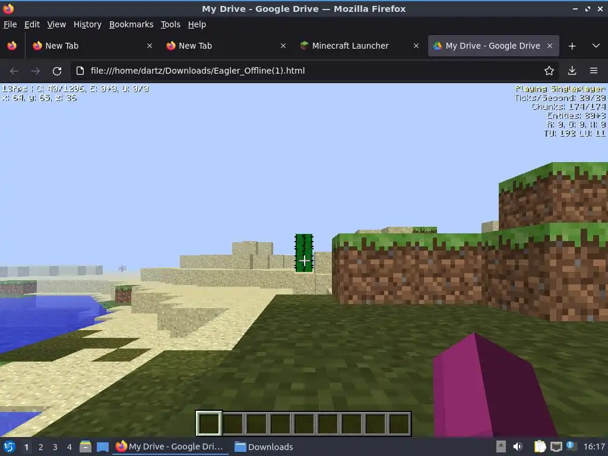Switch to virtual desktop 1

(x=26, y=447)
